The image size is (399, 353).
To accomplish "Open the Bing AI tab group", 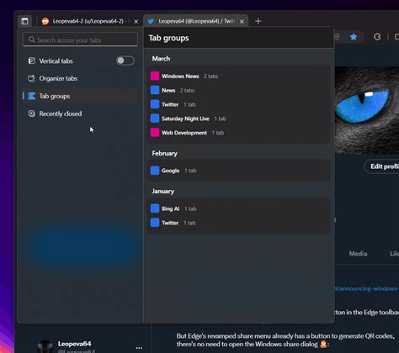I will point(238,208).
